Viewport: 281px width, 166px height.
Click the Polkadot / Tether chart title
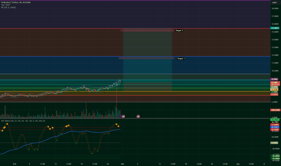[16, 2]
